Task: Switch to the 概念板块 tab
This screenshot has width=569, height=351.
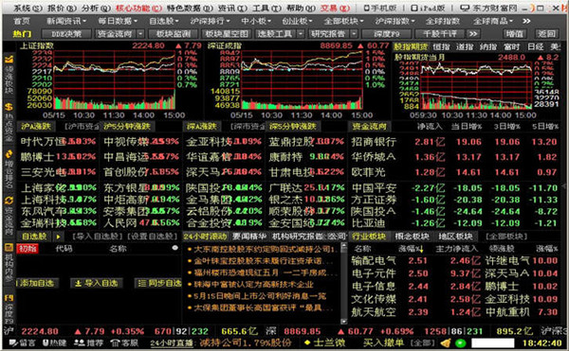Action: tap(412, 237)
